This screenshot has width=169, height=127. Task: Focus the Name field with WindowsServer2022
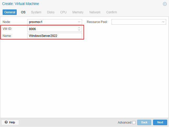54,36
